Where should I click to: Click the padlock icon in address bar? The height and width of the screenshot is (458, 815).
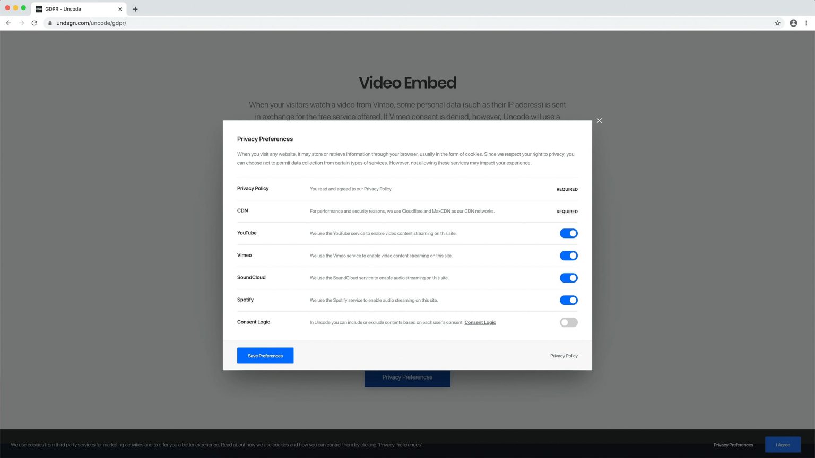(49, 23)
